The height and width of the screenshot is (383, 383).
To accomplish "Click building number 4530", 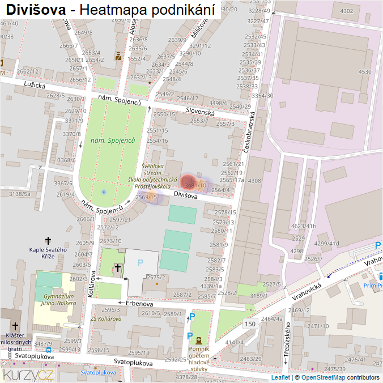I will point(365,72).
